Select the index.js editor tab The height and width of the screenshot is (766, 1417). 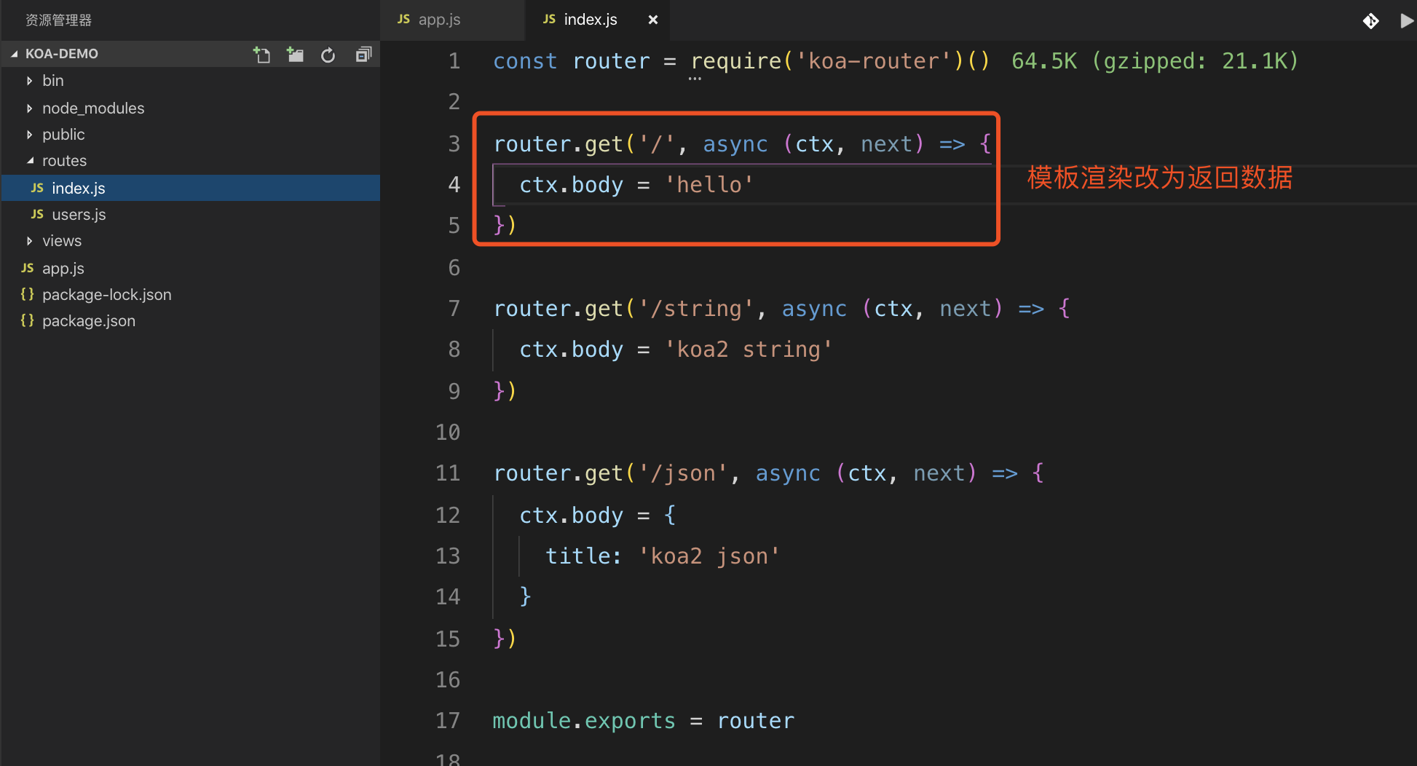coord(590,20)
